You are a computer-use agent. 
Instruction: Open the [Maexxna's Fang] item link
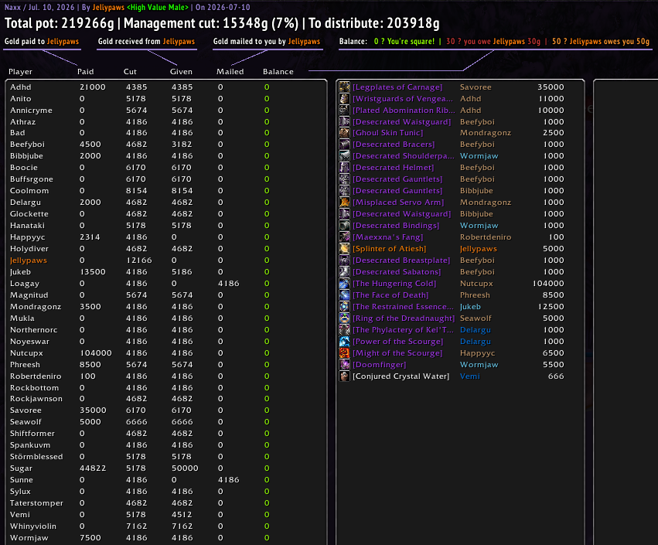[x=387, y=237]
